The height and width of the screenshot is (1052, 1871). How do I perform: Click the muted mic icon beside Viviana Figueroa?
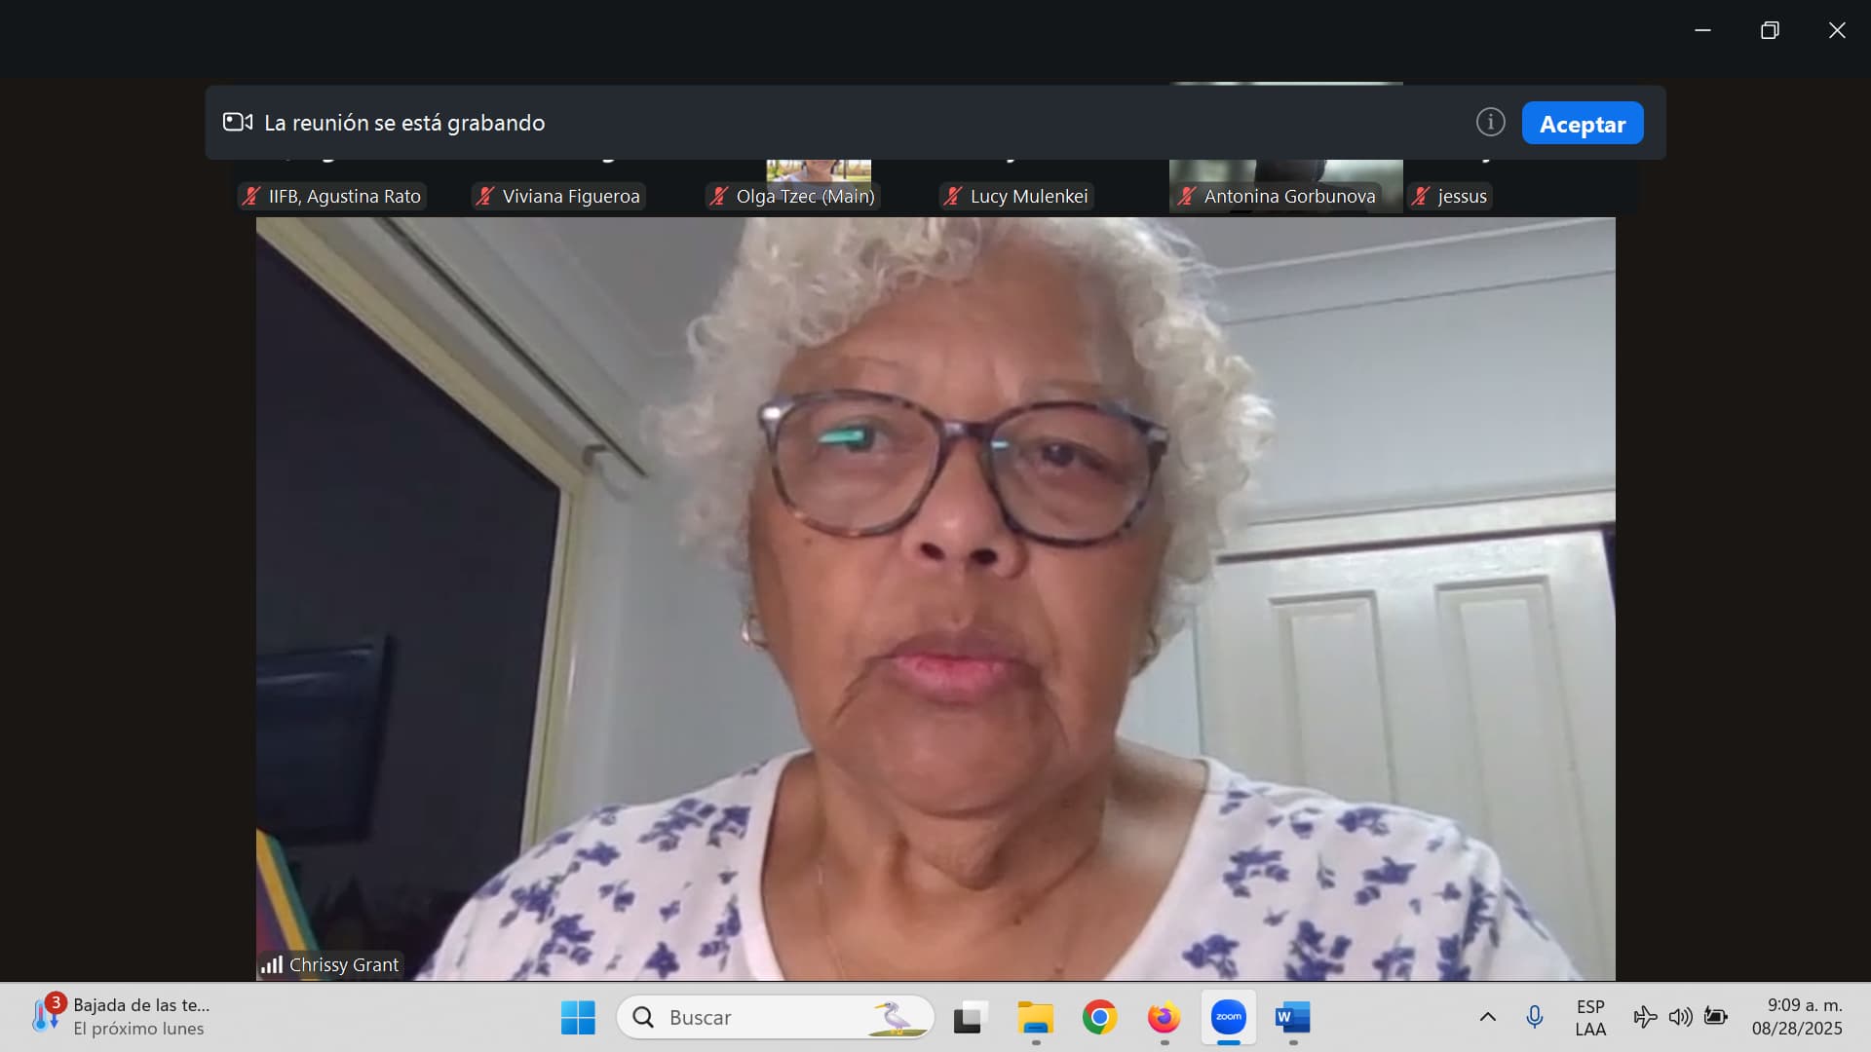(x=484, y=196)
